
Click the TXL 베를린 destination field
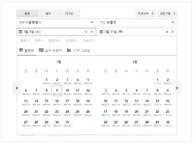(137, 22)
